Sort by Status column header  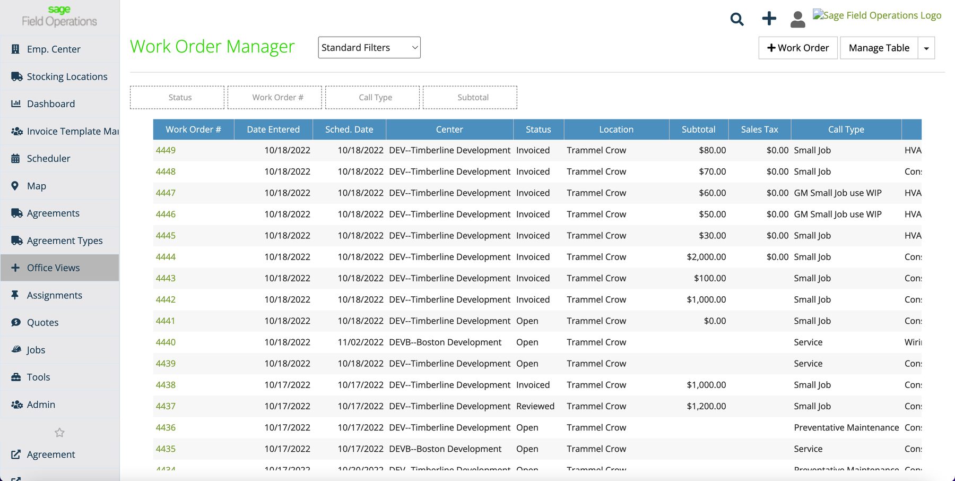pos(539,130)
